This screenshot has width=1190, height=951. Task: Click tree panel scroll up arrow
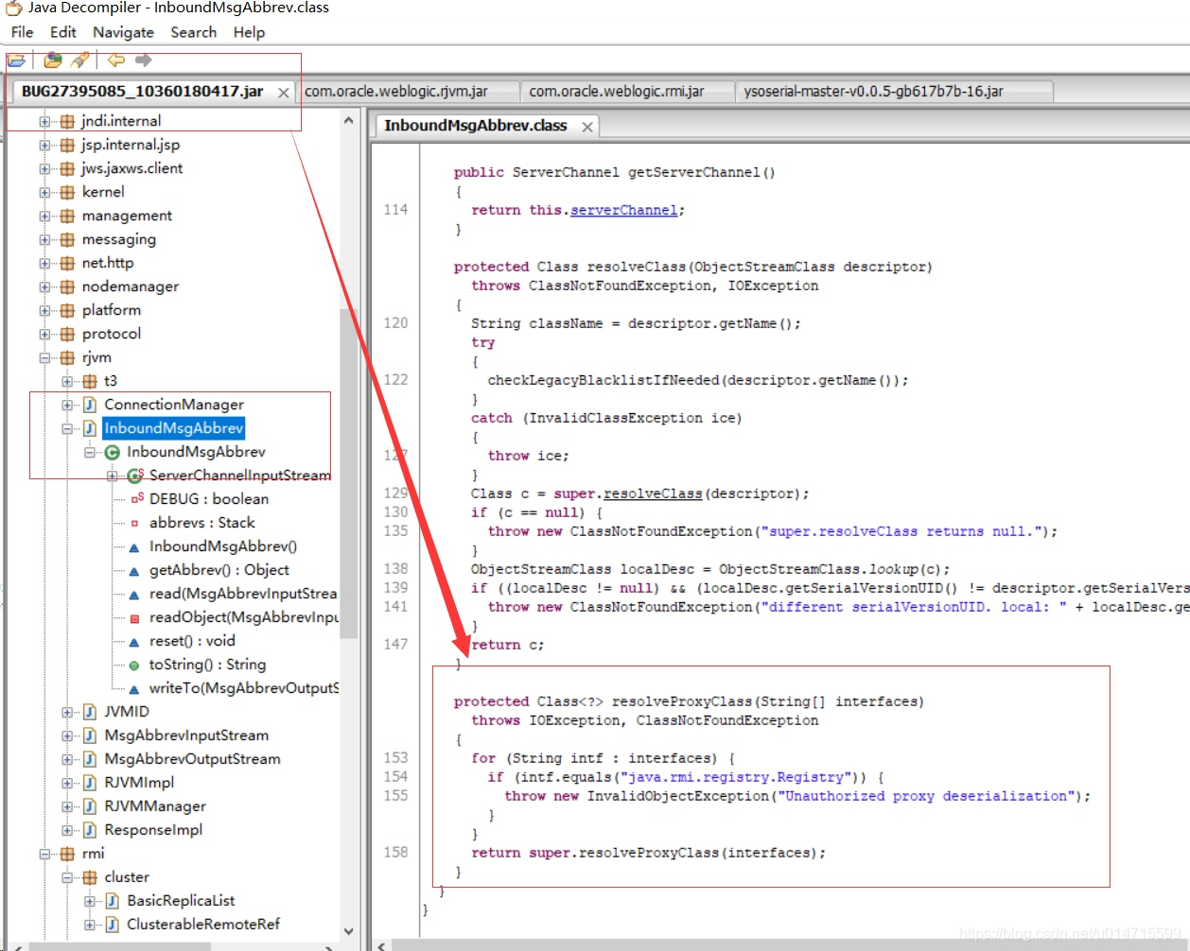click(348, 121)
